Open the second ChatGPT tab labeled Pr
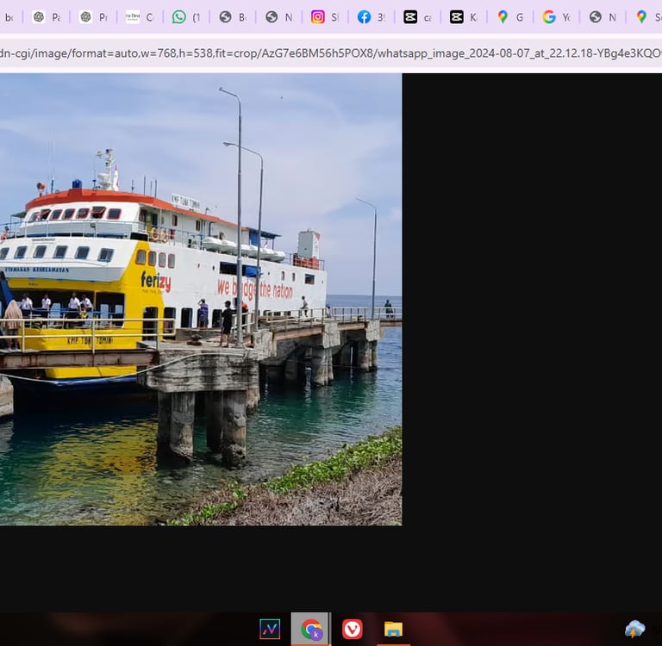 93,17
